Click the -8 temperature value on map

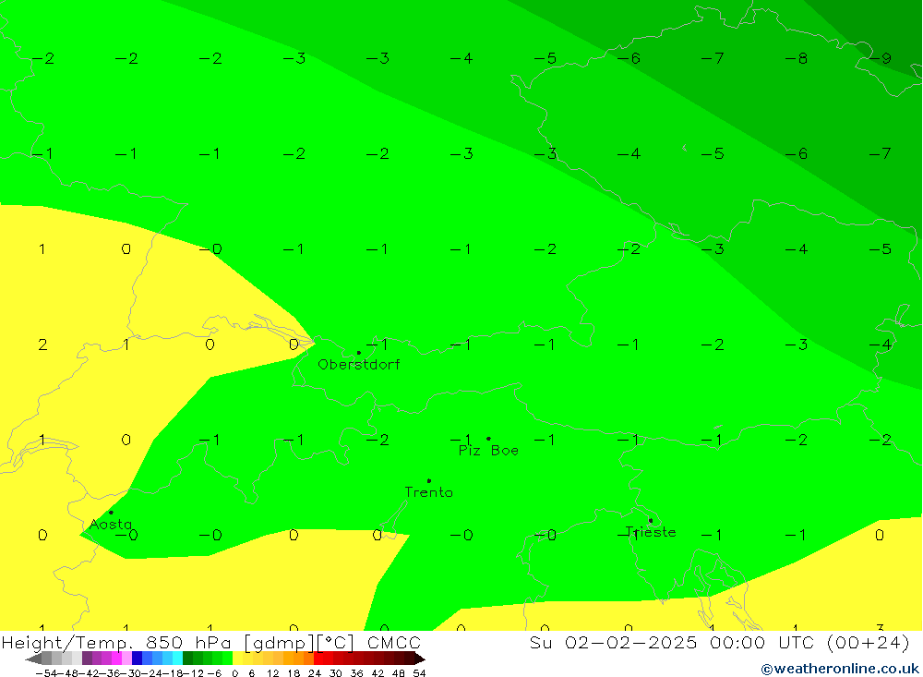tap(797, 58)
